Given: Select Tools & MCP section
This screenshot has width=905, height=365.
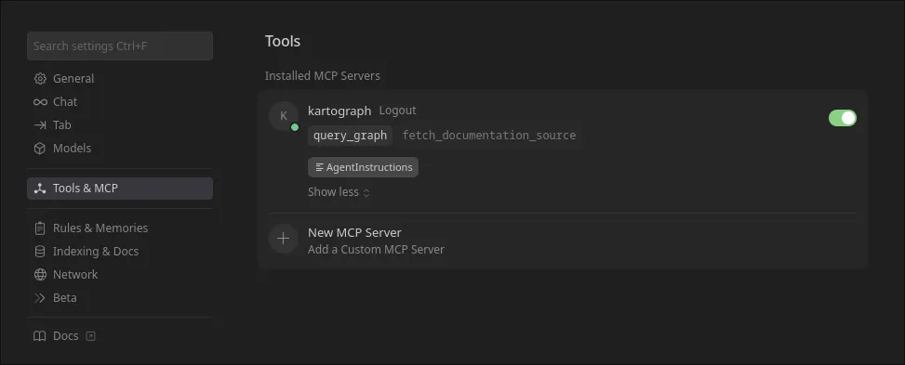Looking at the screenshot, I should coord(120,189).
